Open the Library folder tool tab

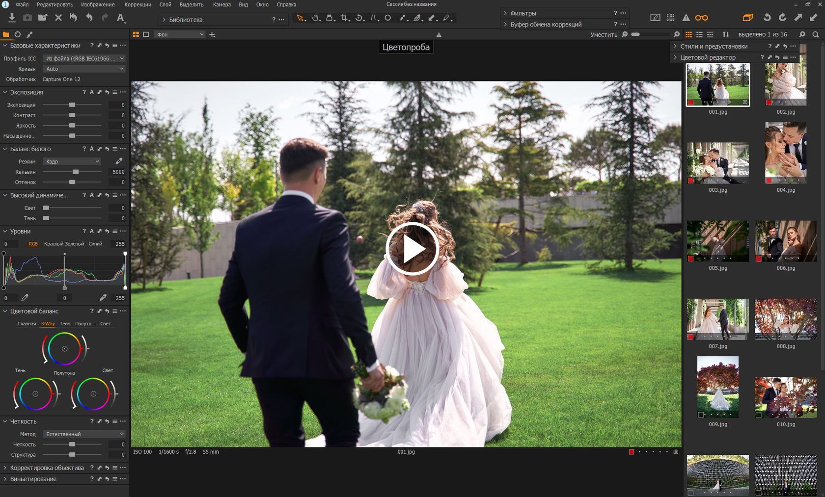click(x=6, y=34)
